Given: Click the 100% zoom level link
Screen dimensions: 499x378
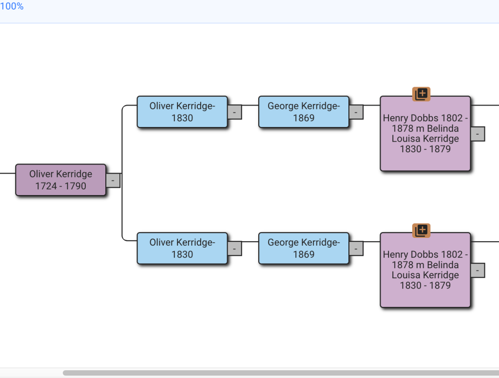Looking at the screenshot, I should click(x=12, y=6).
